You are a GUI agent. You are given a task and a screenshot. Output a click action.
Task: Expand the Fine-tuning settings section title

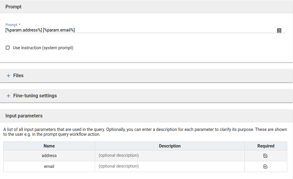tap(35, 96)
